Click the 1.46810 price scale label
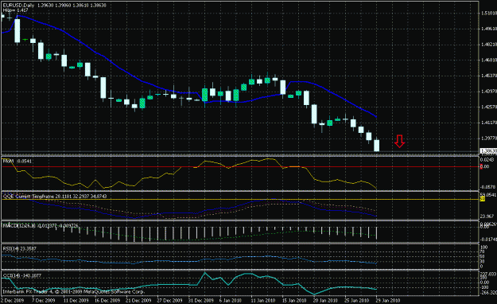This screenshot has width=497, height=304. tap(488, 60)
